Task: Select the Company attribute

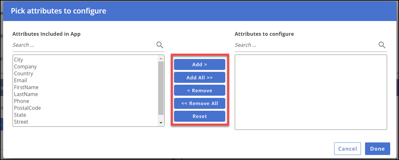Action: 25,67
